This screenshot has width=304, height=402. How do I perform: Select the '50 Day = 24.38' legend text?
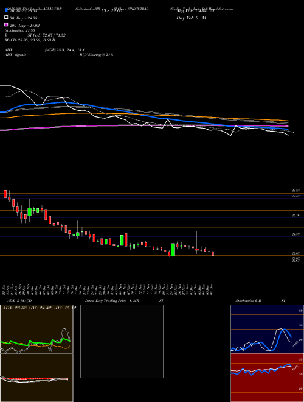tap(24, 18)
